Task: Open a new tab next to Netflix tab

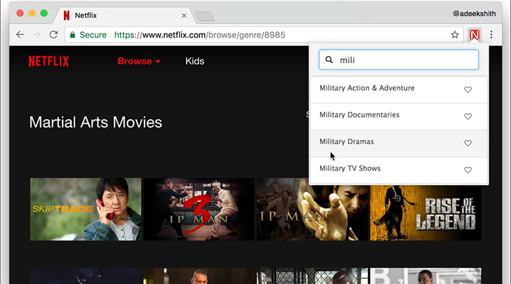Action: (x=204, y=16)
